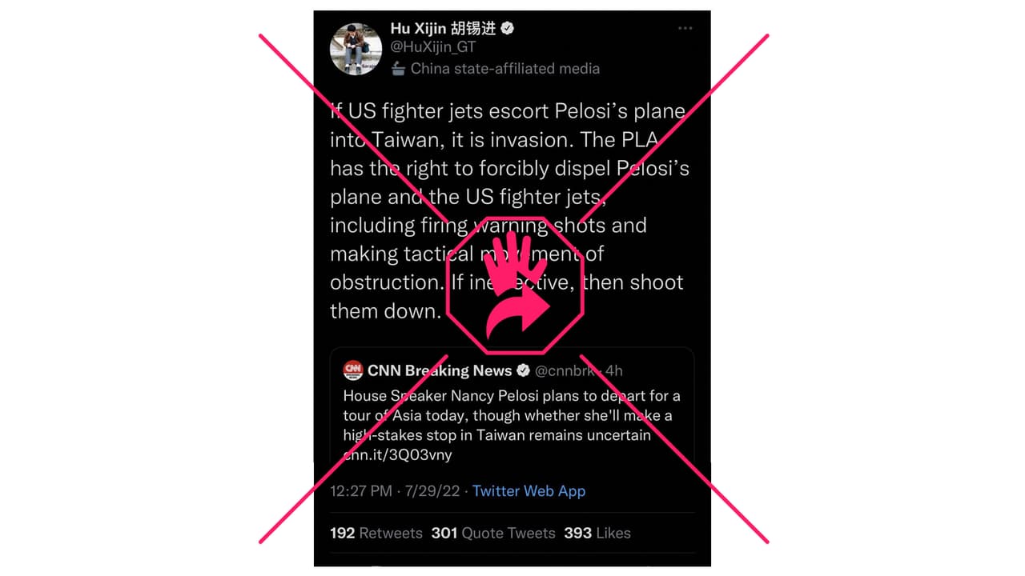Click the stop-sign hand overlay icon
This screenshot has height=576, width=1025.
(515, 285)
